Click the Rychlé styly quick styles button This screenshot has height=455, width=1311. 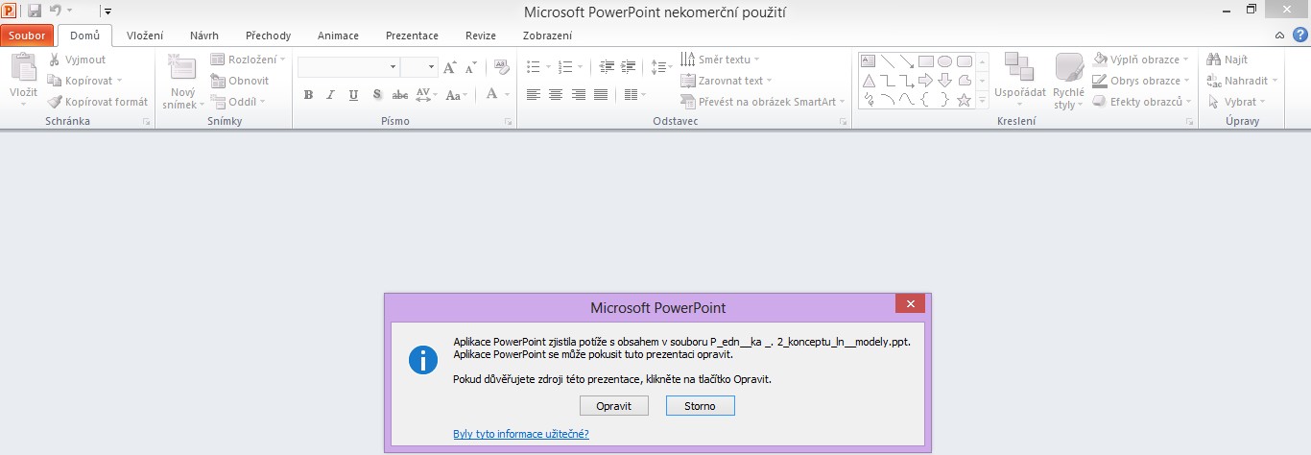(x=1068, y=82)
